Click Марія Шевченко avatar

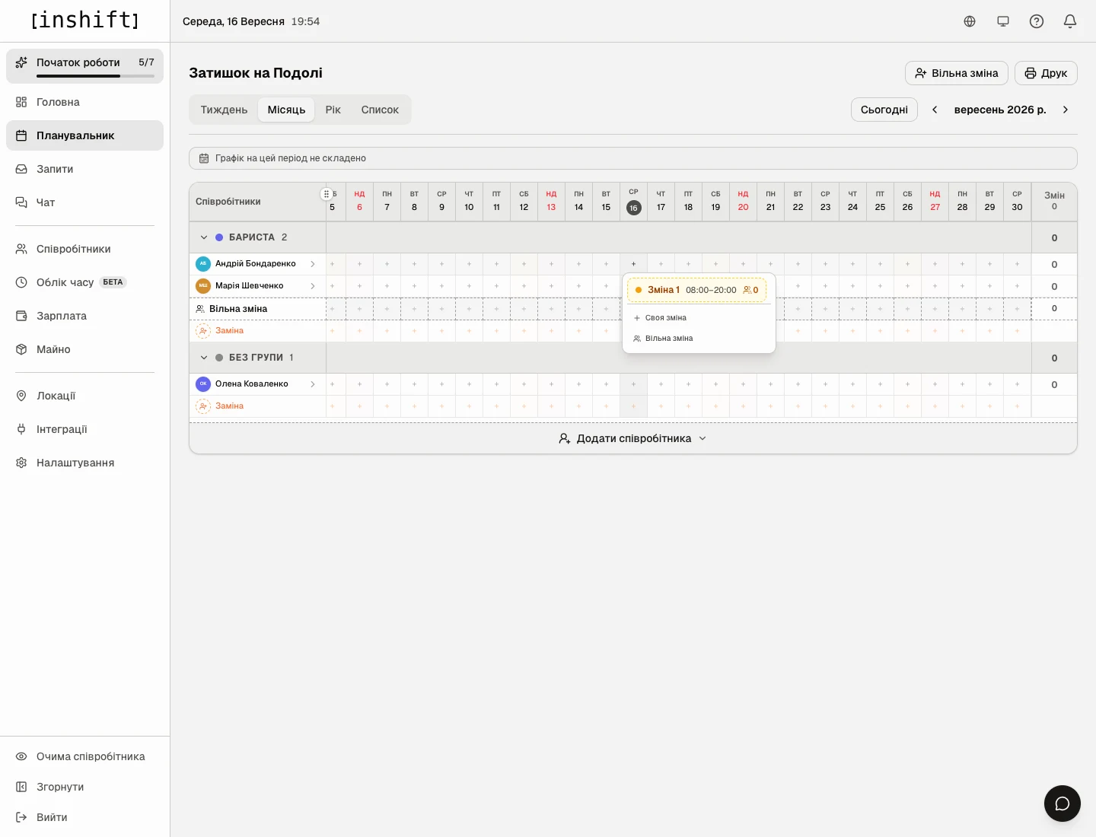tap(203, 286)
